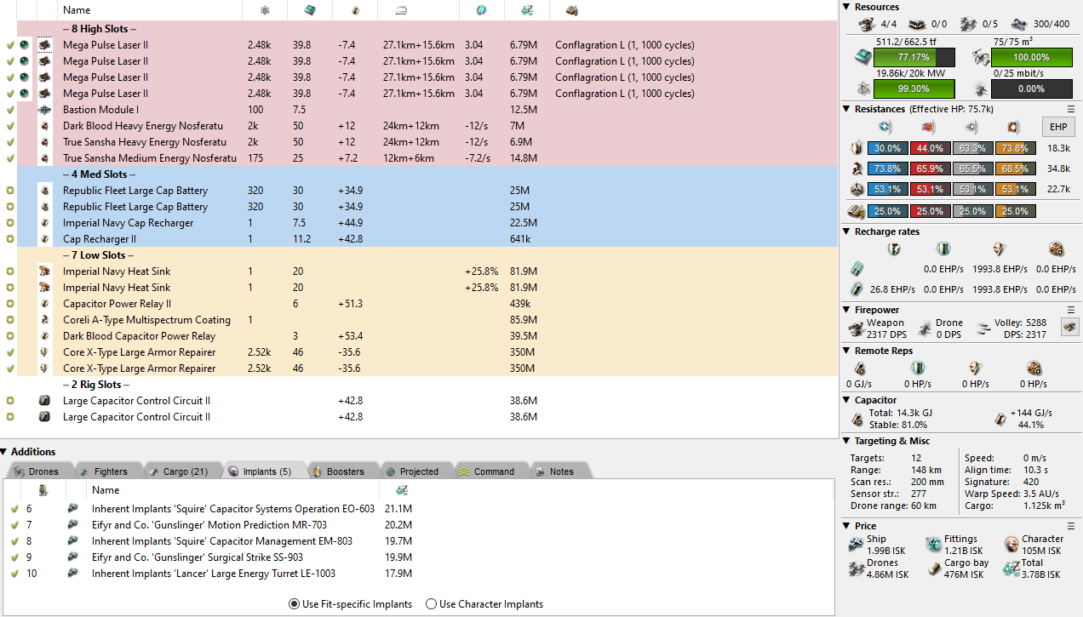Click the Coreli A-Type Multispectrum Coating icon
Viewport: 1083px width, 617px height.
(x=44, y=320)
